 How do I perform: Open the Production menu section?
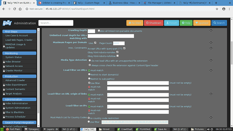point(19,76)
